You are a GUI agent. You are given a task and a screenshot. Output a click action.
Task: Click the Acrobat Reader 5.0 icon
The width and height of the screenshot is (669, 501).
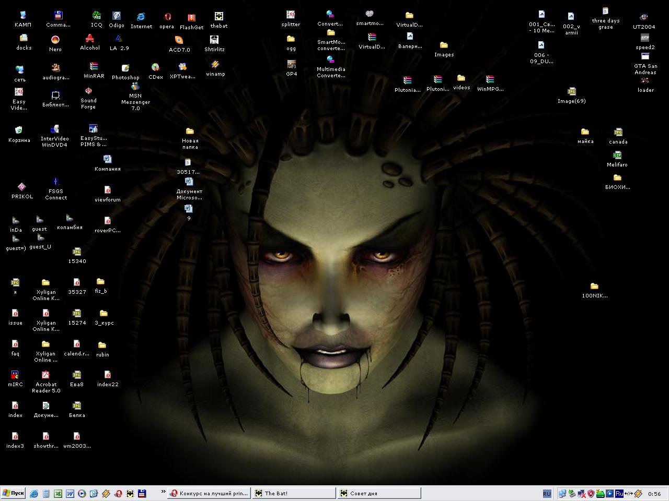(46, 375)
